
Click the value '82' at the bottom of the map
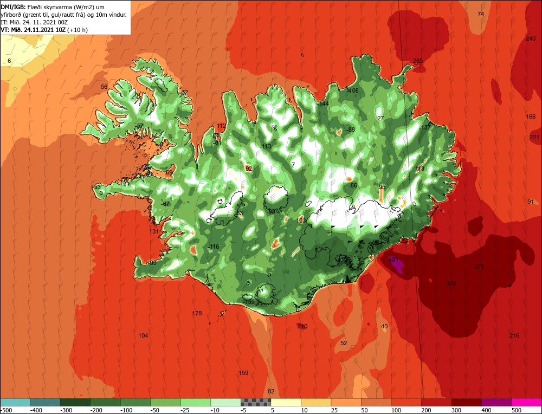(271, 391)
